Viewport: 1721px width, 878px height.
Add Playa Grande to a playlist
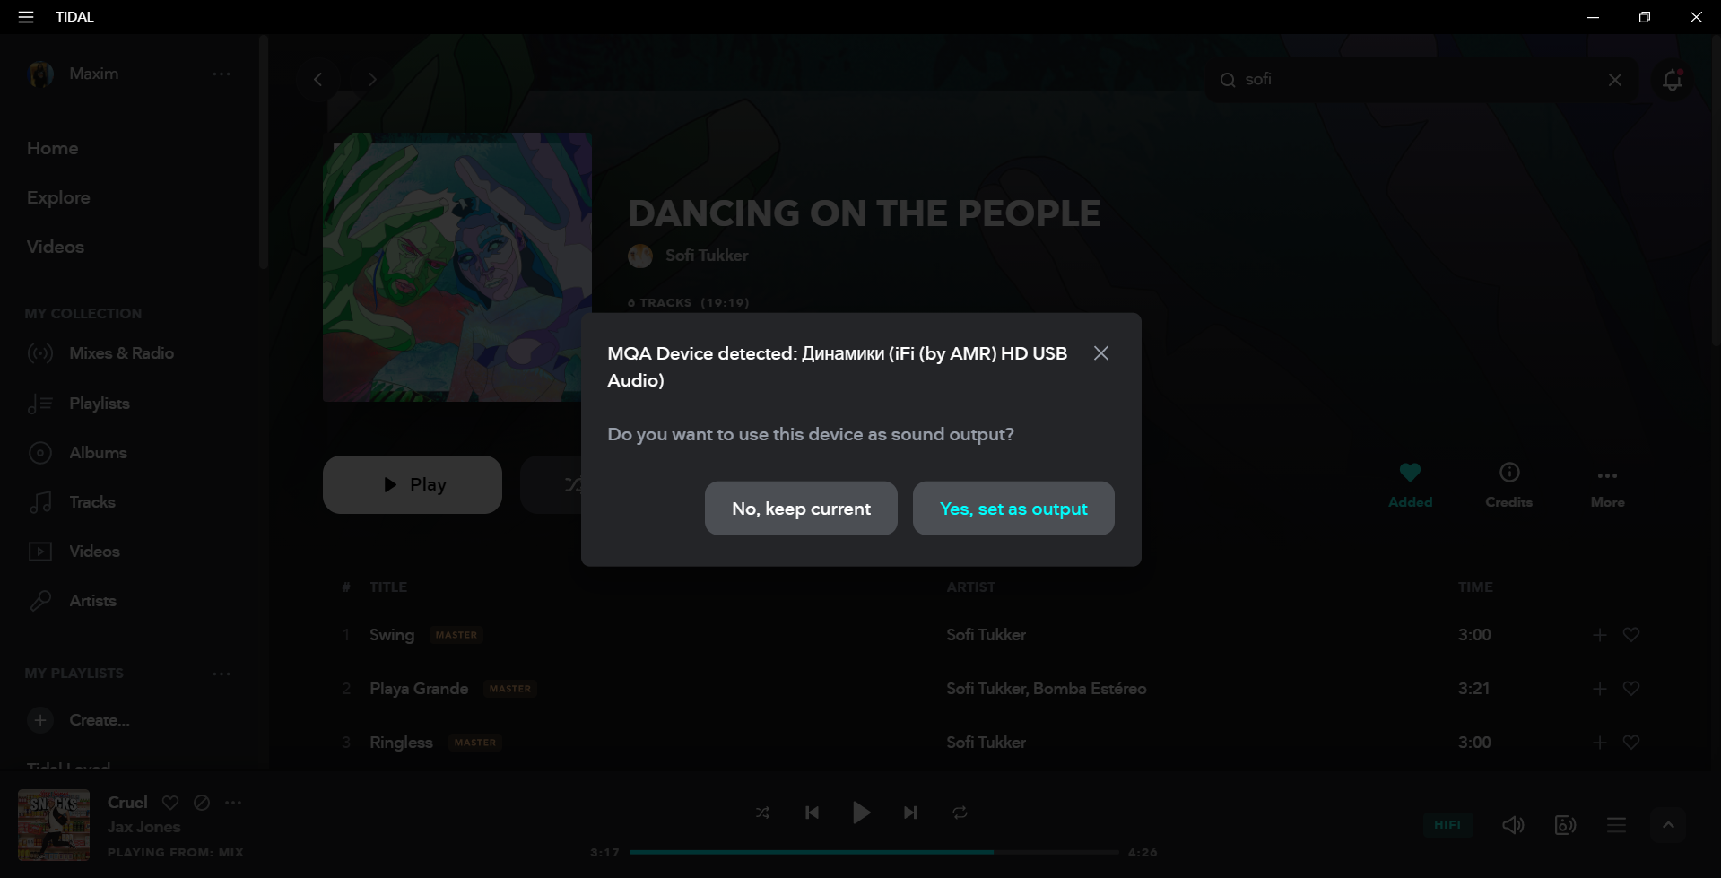1600,689
